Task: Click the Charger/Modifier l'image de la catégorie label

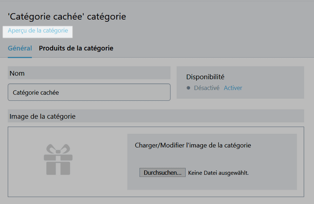Action: (x=193, y=145)
